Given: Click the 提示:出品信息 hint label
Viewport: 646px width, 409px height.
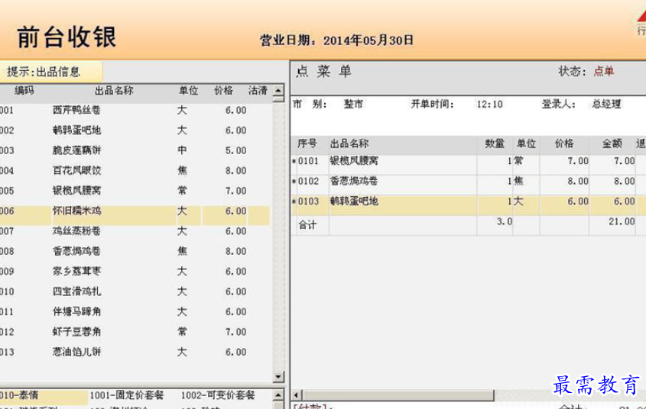Looking at the screenshot, I should (x=44, y=72).
